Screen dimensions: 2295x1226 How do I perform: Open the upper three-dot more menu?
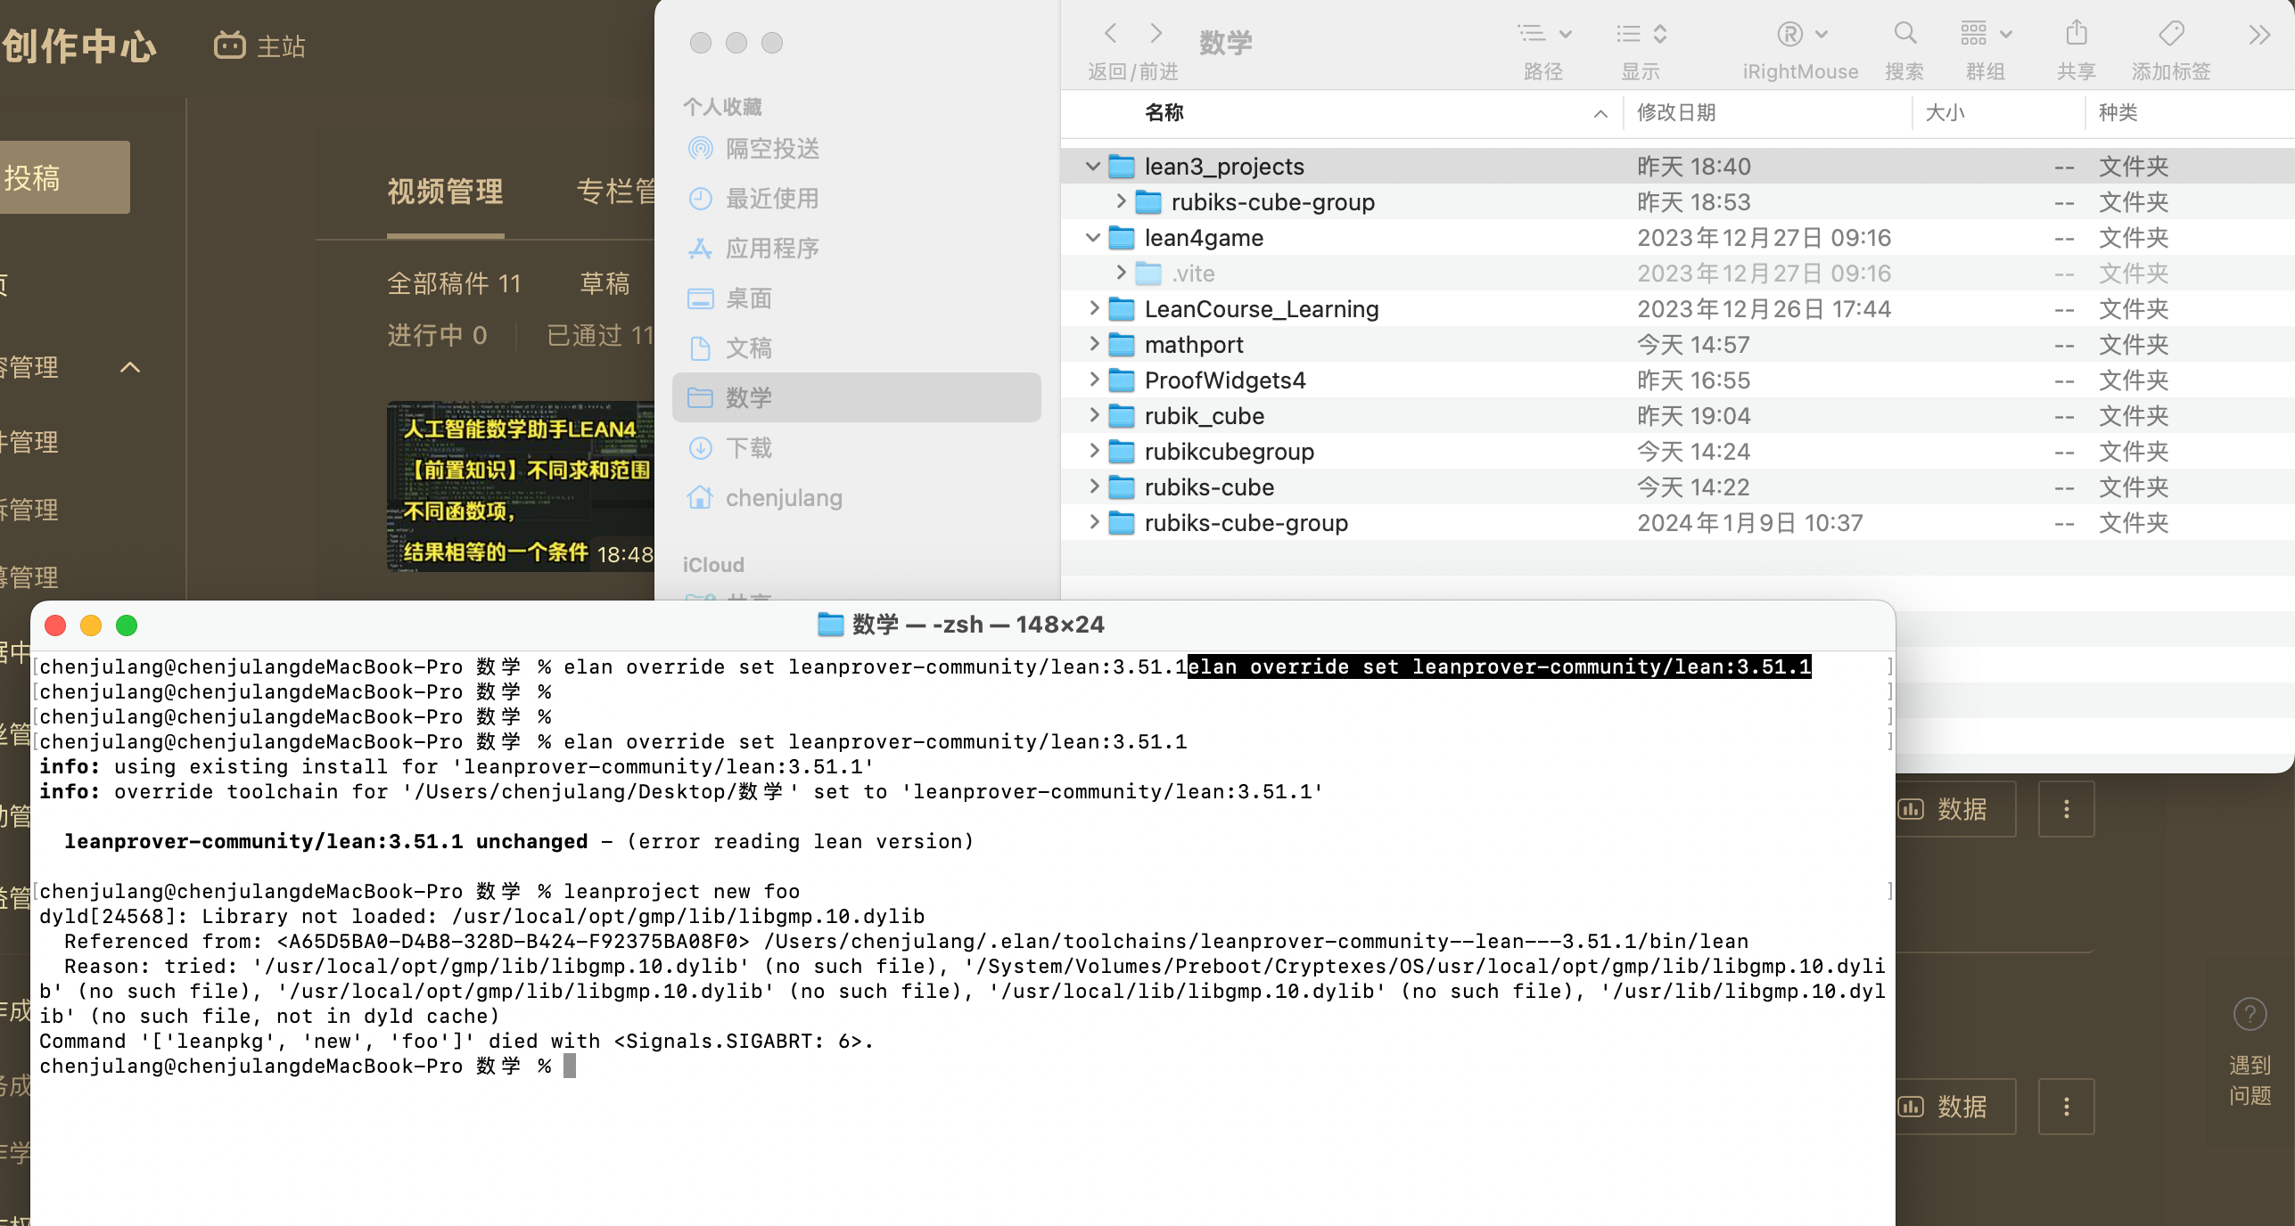[2066, 809]
